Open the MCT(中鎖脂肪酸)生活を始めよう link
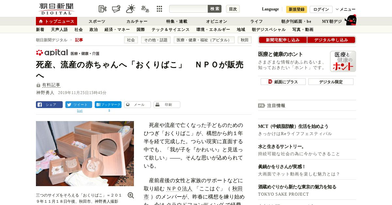The height and width of the screenshot is (205, 392). click(293, 126)
